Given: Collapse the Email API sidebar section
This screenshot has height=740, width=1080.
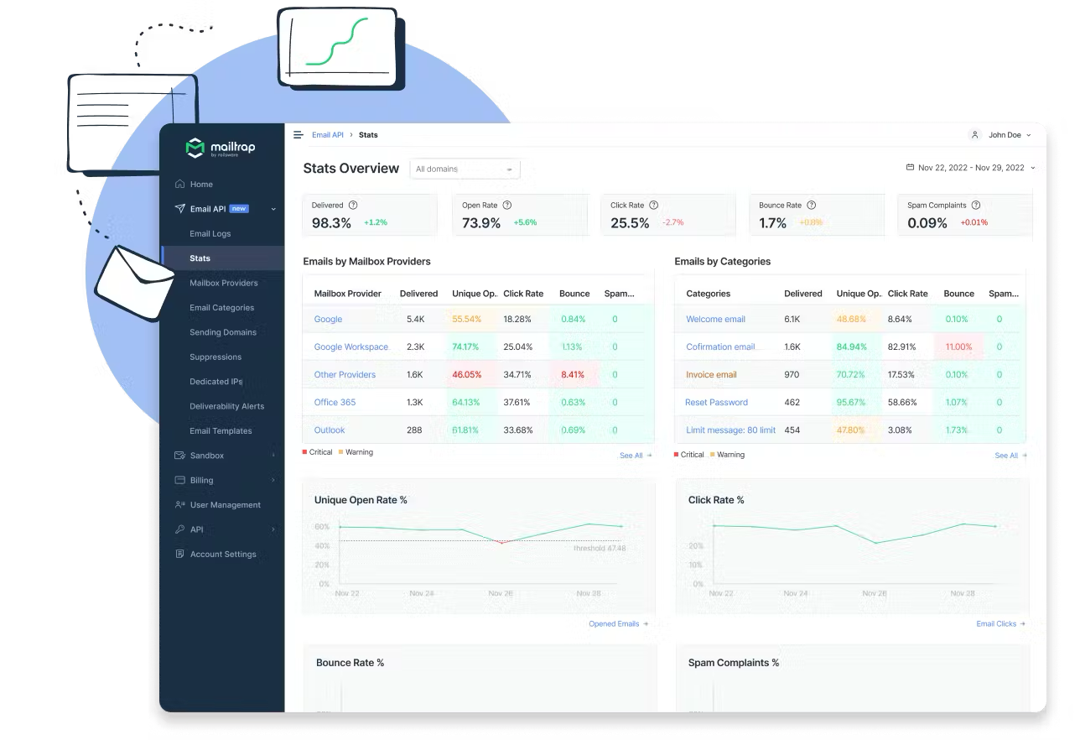Looking at the screenshot, I should [273, 209].
